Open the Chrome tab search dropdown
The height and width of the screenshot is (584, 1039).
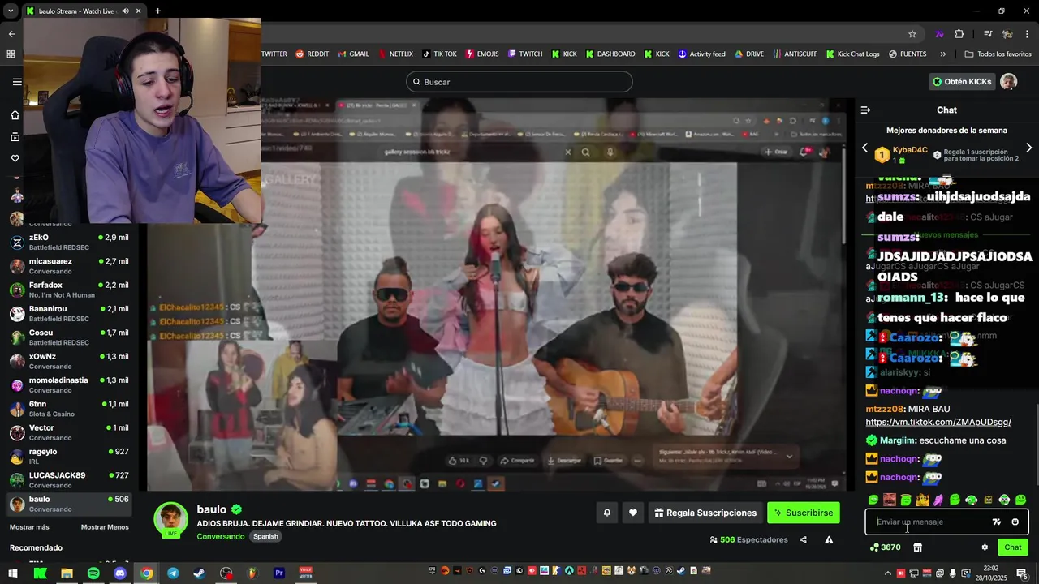click(x=11, y=11)
